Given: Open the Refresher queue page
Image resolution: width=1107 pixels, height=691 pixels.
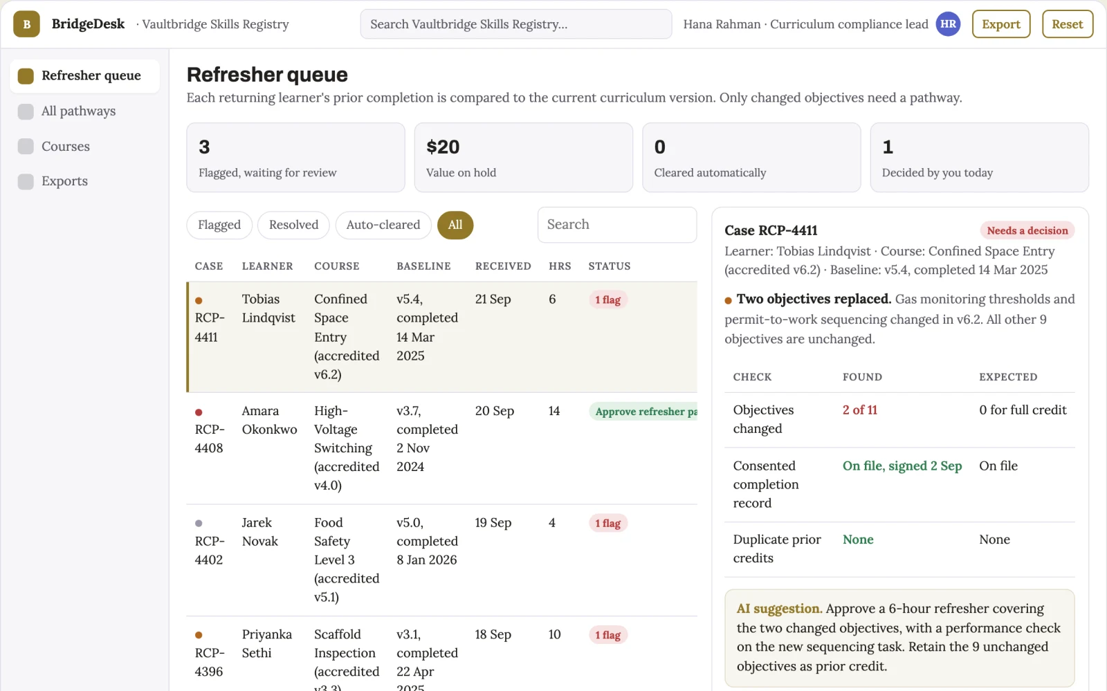Looking at the screenshot, I should [84, 76].
